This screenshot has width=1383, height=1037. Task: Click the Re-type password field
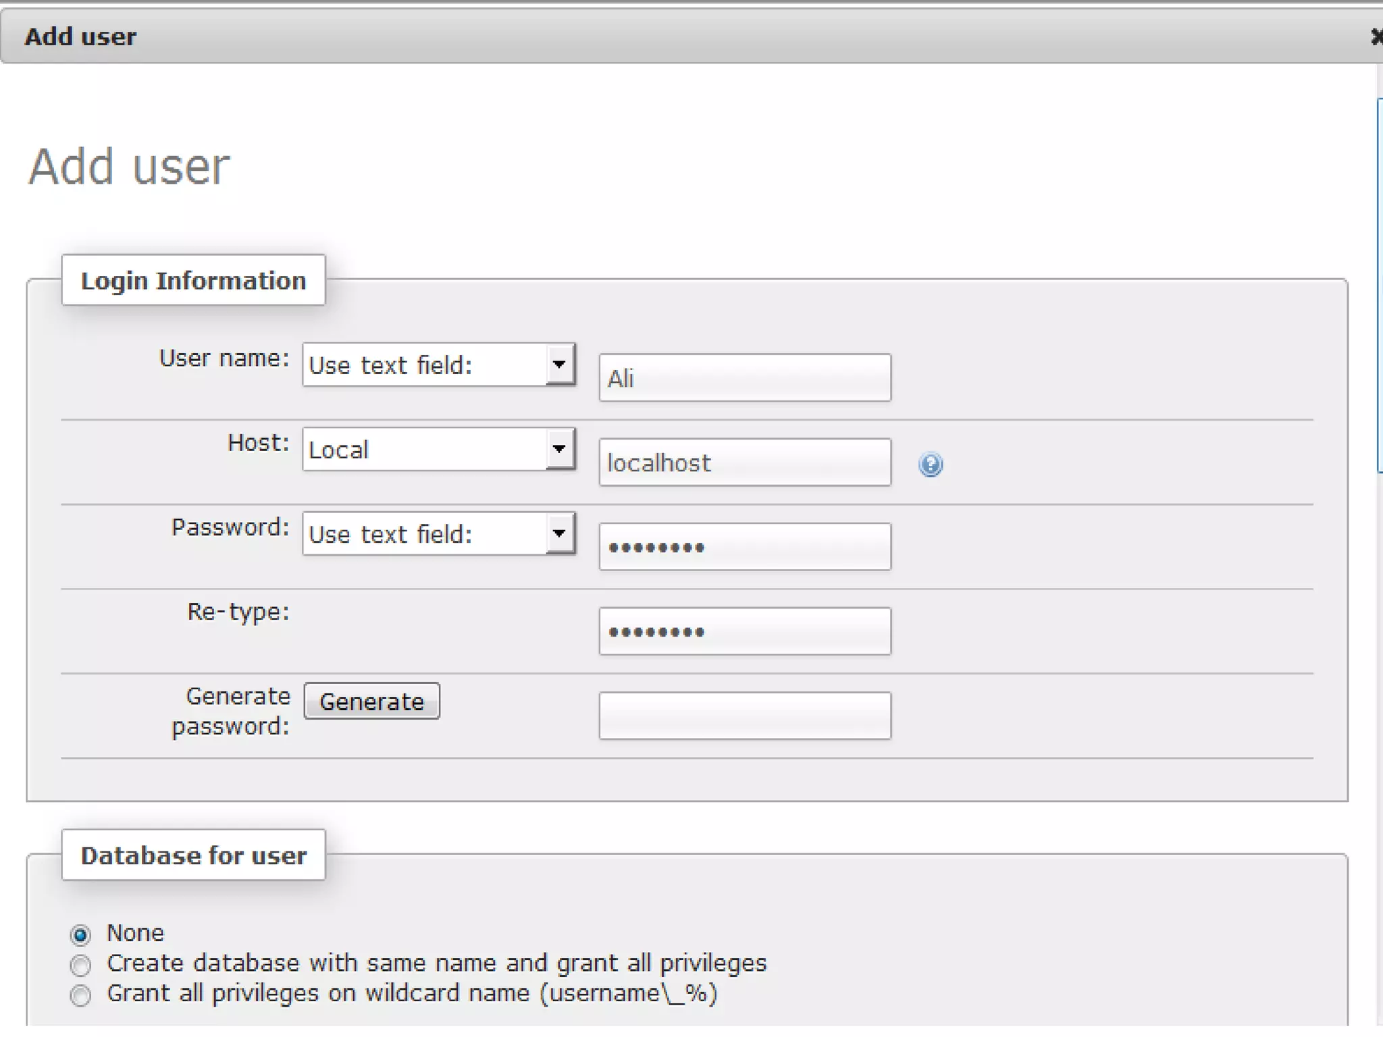pos(744,631)
